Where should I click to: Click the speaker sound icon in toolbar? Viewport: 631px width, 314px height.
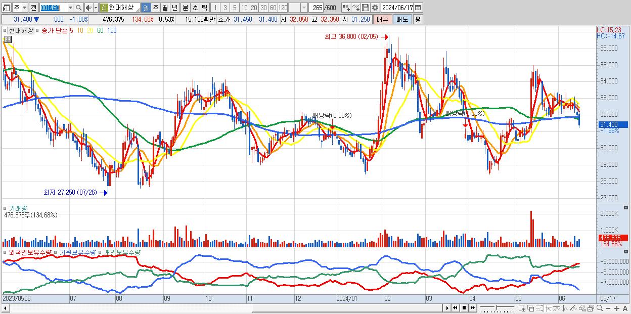pyautogui.click(x=88, y=8)
